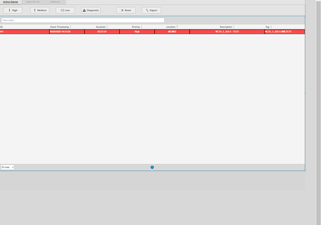Sort by Tag column arrows
This screenshot has width=321, height=225.
[x=271, y=27]
